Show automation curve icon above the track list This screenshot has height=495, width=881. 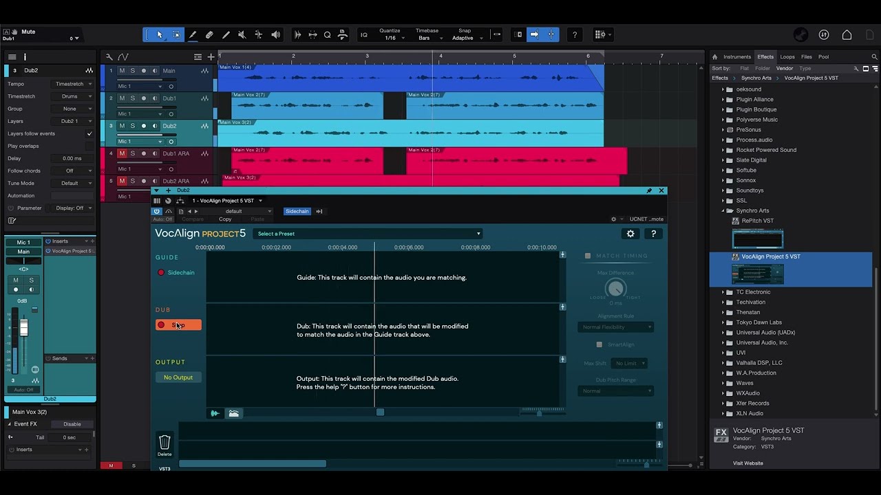pyautogui.click(x=123, y=57)
